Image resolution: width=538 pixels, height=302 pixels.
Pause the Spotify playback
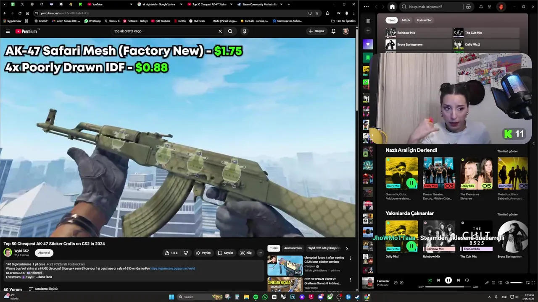click(448, 280)
